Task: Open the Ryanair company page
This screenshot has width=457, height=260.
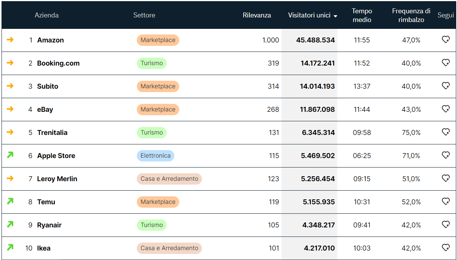Action: (49, 225)
